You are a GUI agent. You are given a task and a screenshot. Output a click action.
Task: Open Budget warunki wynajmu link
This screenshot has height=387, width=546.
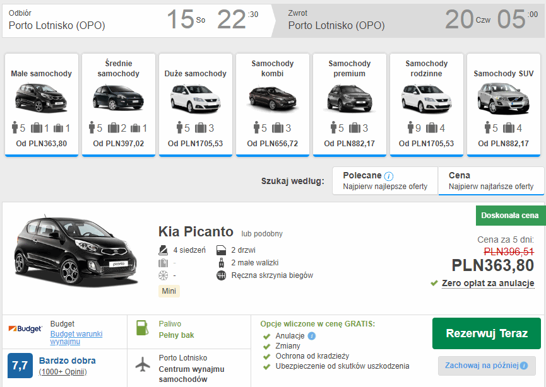pos(76,338)
